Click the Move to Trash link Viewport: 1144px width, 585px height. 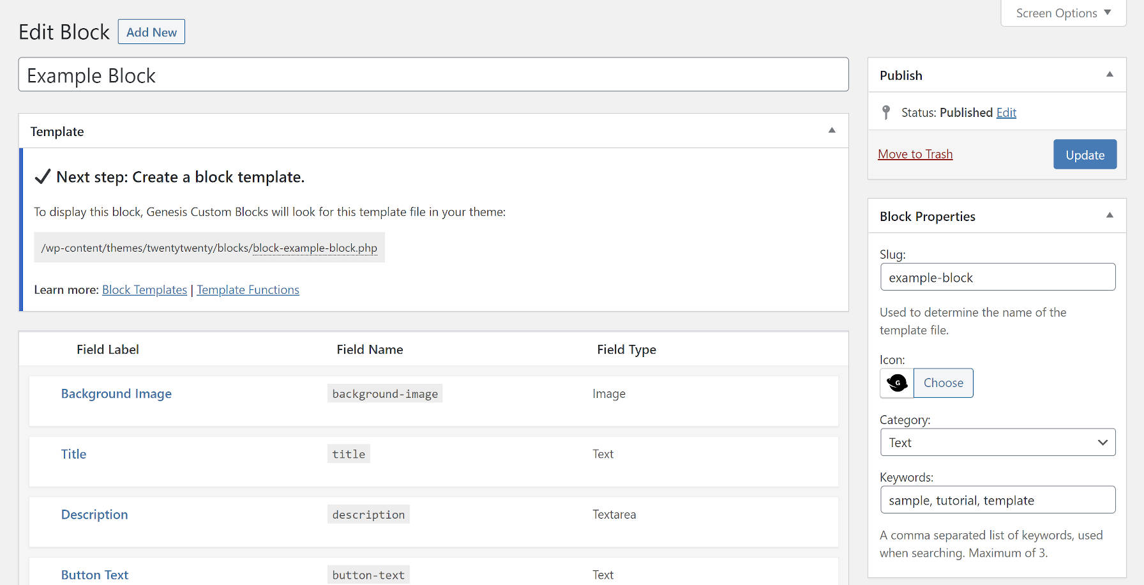(x=915, y=153)
